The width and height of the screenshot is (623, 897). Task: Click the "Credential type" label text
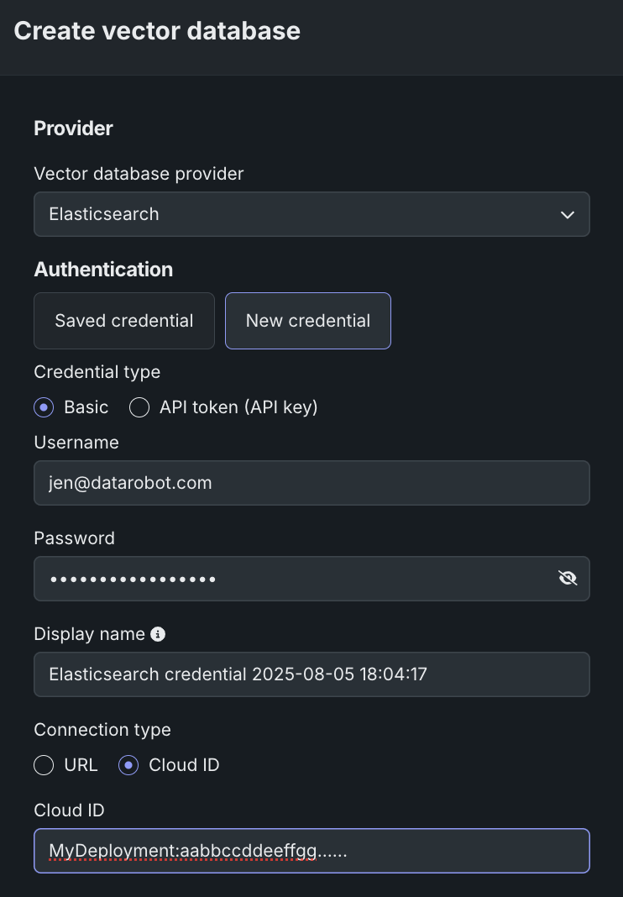click(x=97, y=371)
